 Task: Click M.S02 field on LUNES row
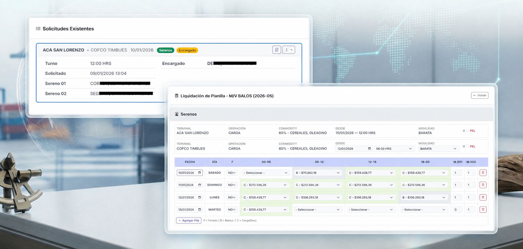click(471, 197)
